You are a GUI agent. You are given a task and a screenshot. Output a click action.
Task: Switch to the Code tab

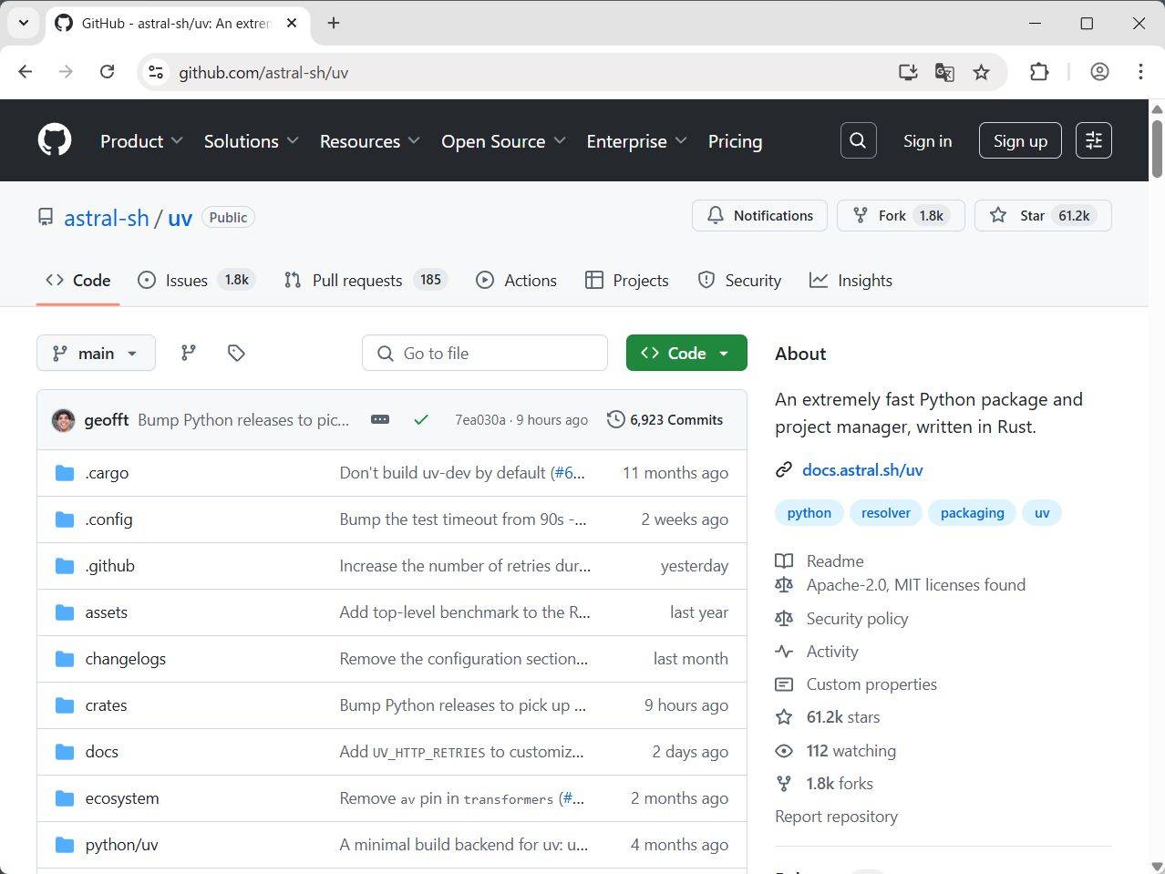click(x=77, y=281)
